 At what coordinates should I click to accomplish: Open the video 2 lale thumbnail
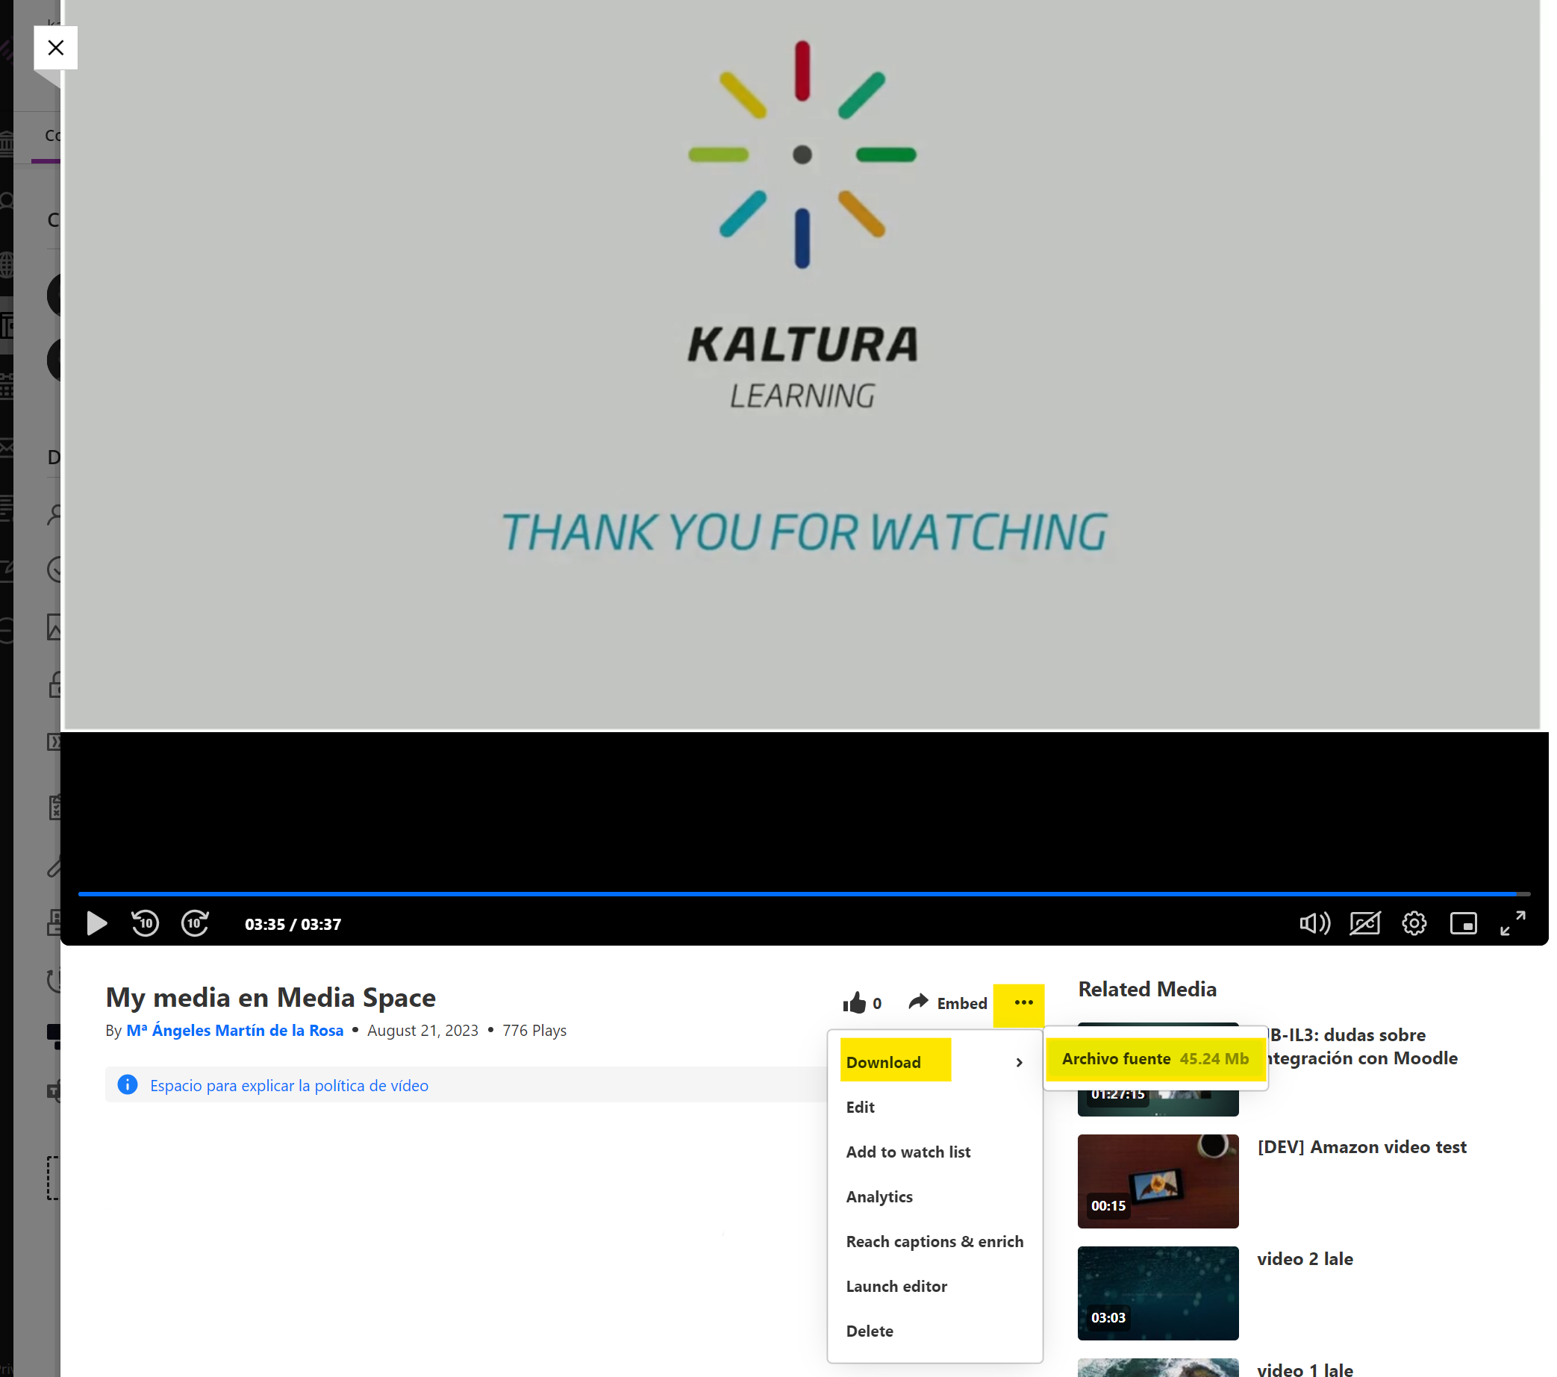1158,1293
